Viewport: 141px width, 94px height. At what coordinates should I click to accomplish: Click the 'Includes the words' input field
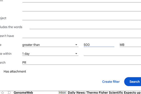[85, 27]
